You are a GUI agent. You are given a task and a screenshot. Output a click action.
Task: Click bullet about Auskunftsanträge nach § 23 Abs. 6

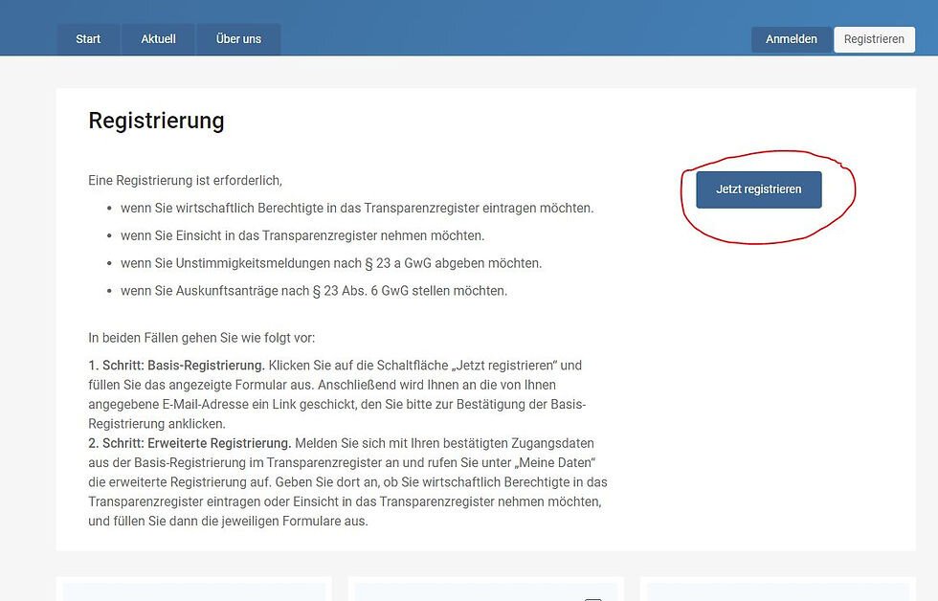pyautogui.click(x=314, y=291)
